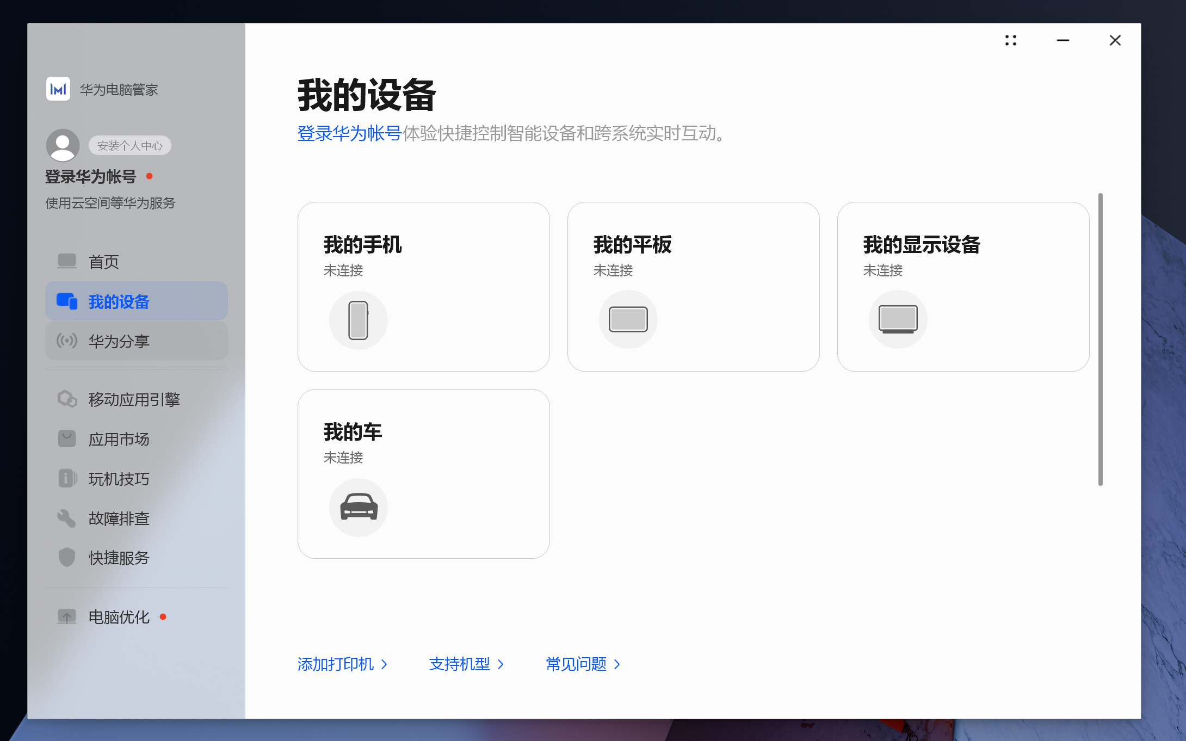Click the chevron next to 支持机型
1186x741 pixels.
pos(501,664)
